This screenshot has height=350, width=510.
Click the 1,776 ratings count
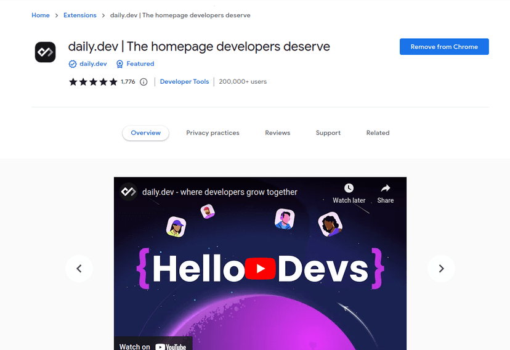coord(128,81)
